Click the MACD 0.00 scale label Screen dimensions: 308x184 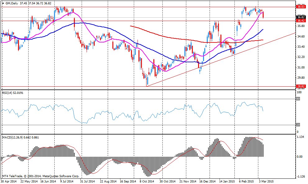click(x=300, y=156)
